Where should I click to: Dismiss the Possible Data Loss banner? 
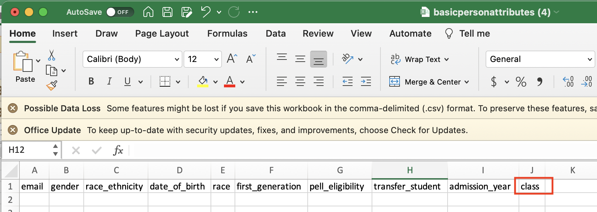click(x=13, y=108)
